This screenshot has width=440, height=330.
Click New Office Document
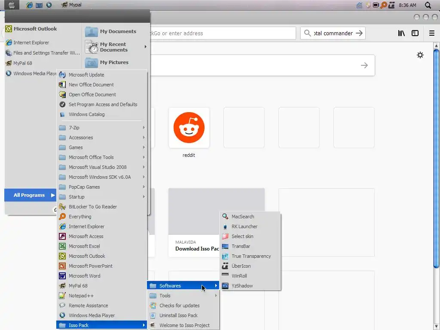[x=101, y=85]
